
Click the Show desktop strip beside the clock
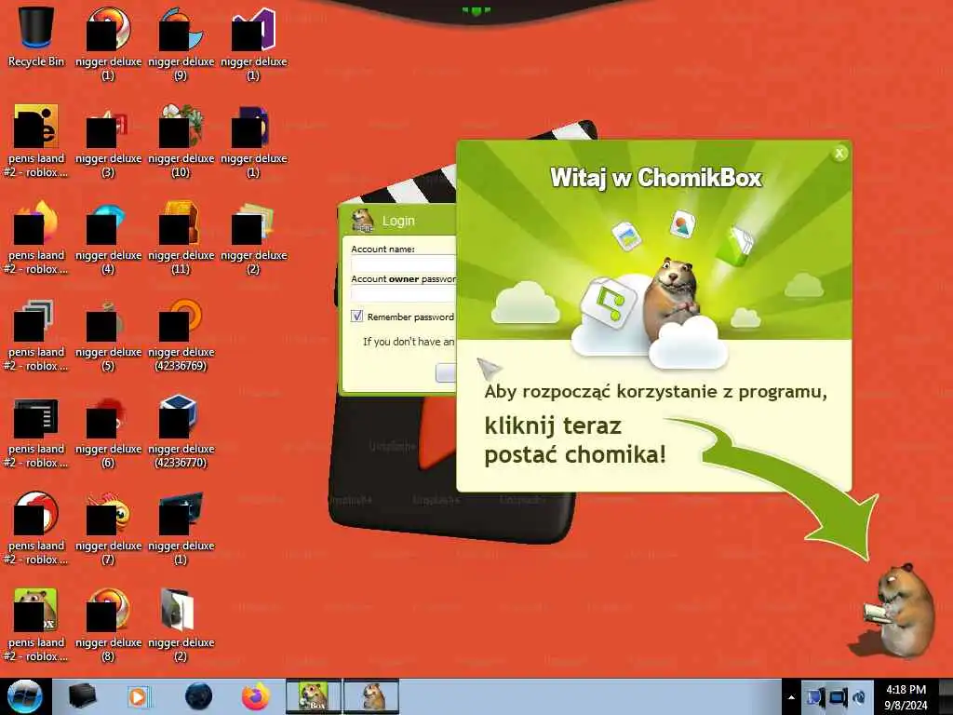tap(946, 696)
